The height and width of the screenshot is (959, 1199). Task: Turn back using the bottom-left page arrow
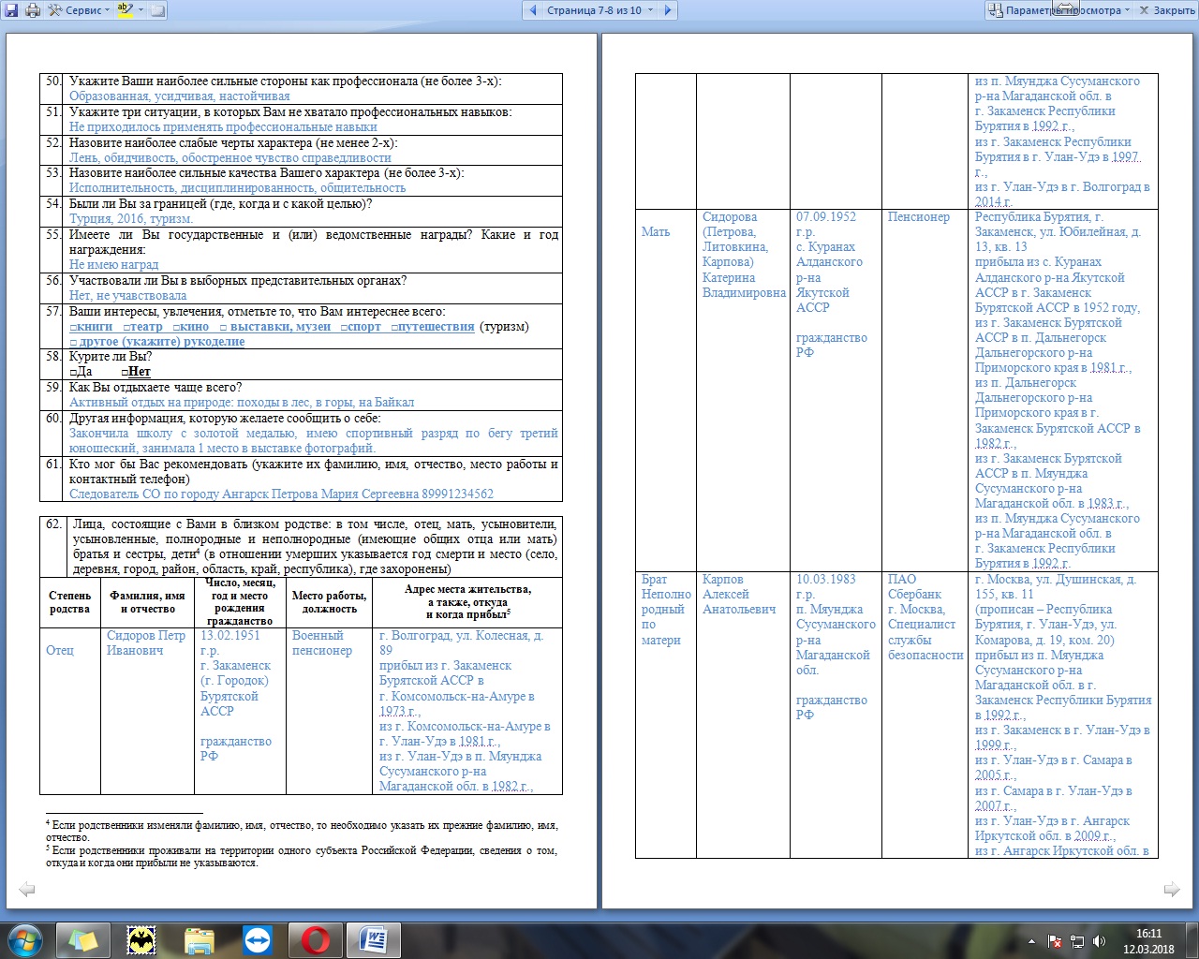27,890
